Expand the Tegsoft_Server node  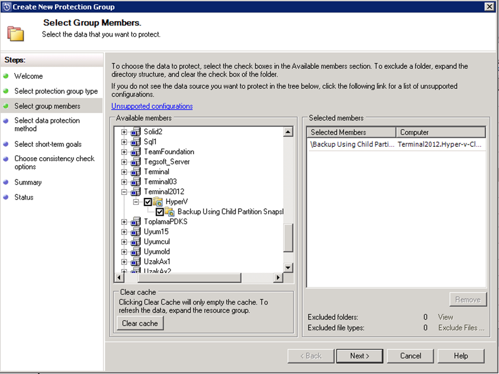click(124, 162)
